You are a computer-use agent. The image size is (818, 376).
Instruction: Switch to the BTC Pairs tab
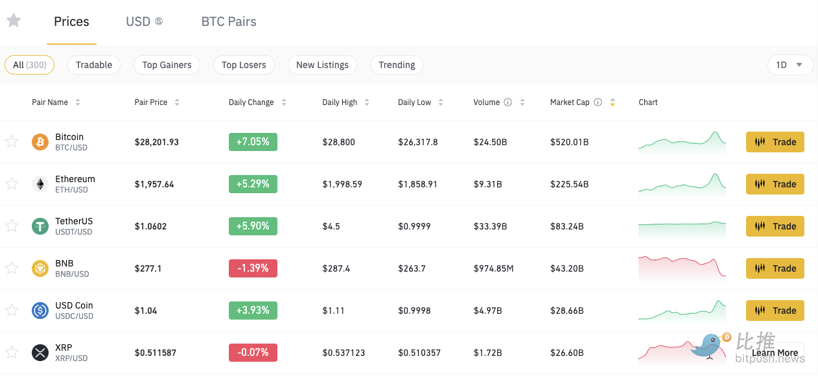point(229,21)
